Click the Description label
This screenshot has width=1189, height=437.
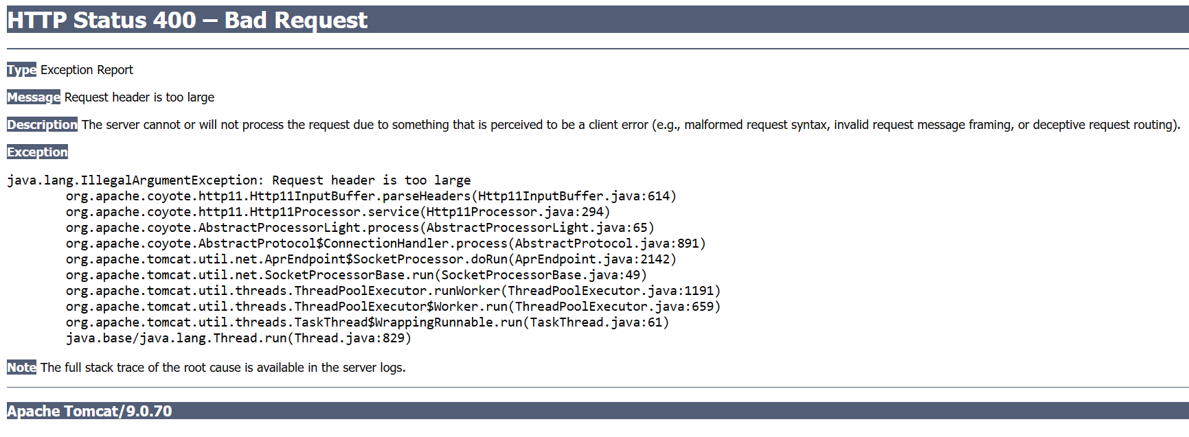pos(42,125)
